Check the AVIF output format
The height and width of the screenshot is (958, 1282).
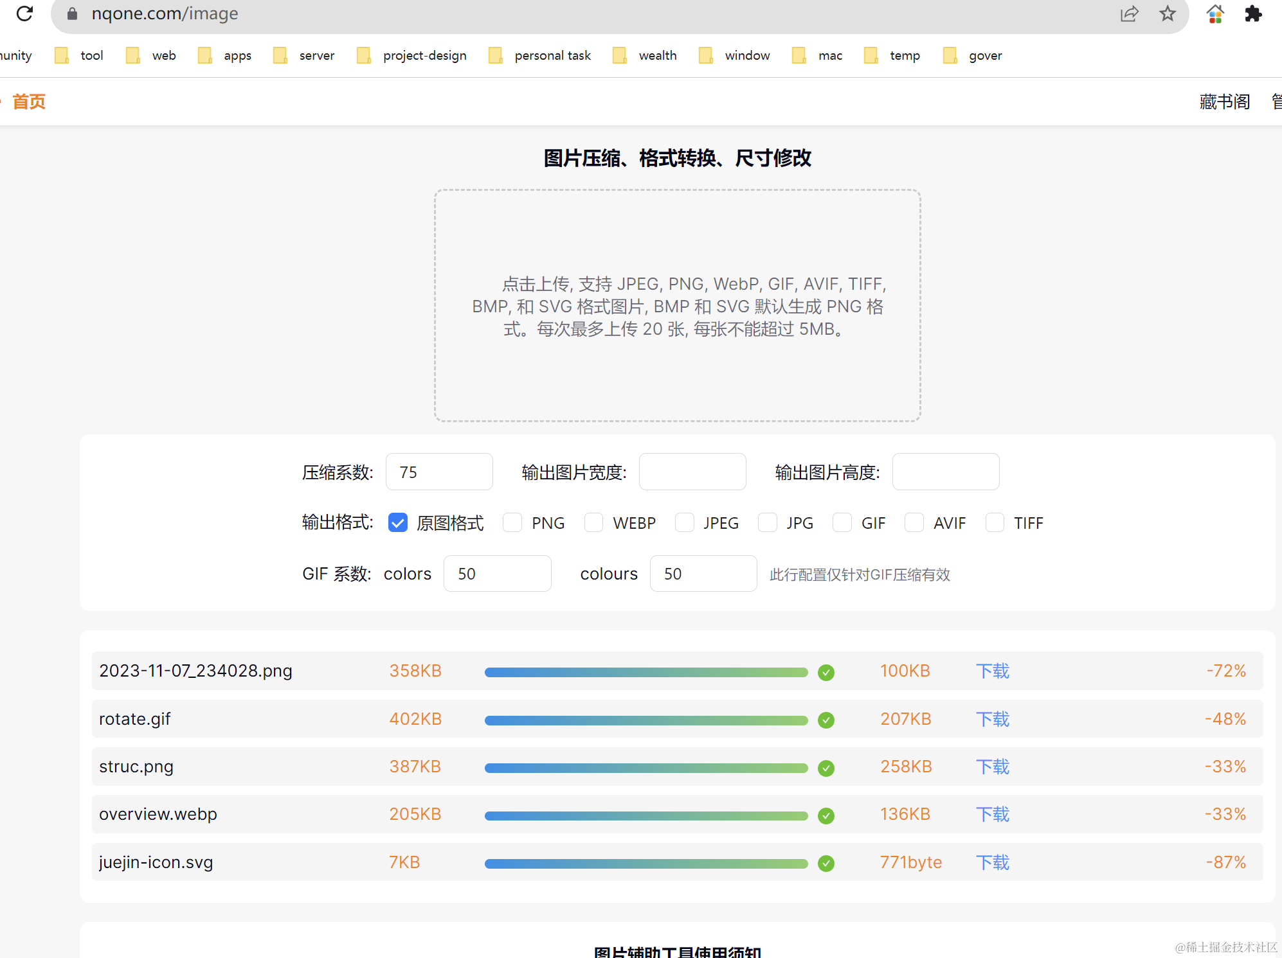coord(914,522)
